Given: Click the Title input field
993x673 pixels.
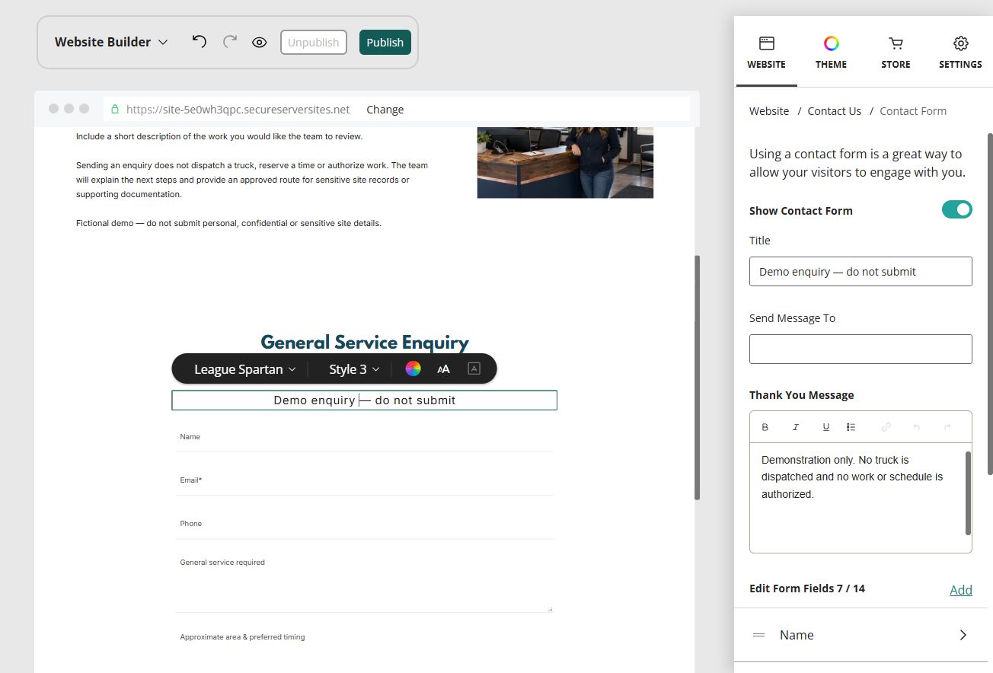Looking at the screenshot, I should click(x=860, y=272).
